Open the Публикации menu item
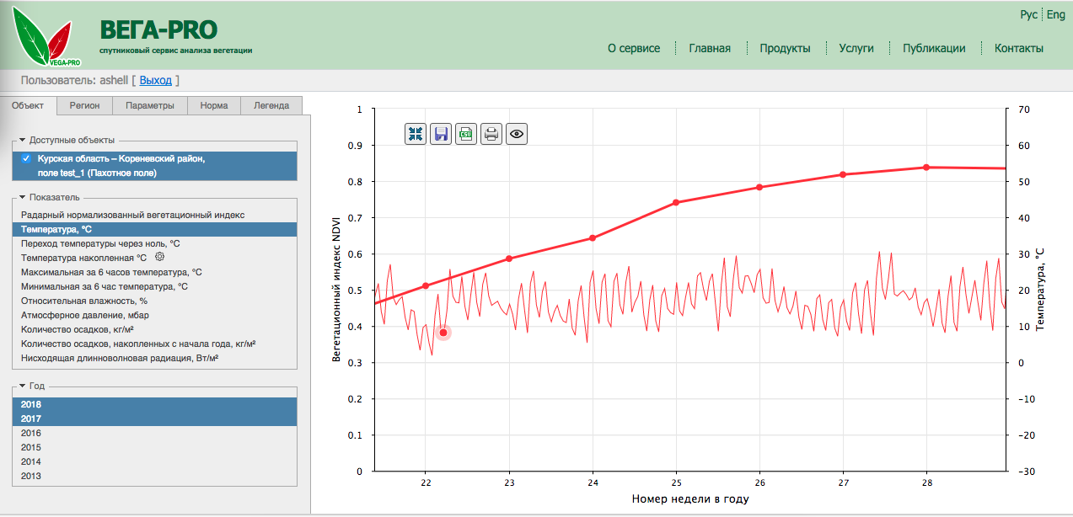This screenshot has width=1073, height=517. pos(935,48)
